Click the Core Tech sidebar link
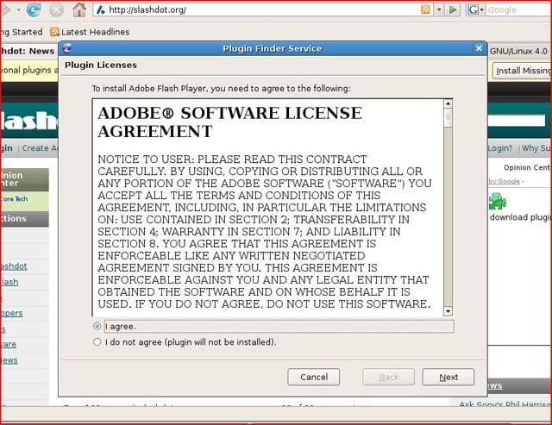The height and width of the screenshot is (425, 552). tap(14, 199)
